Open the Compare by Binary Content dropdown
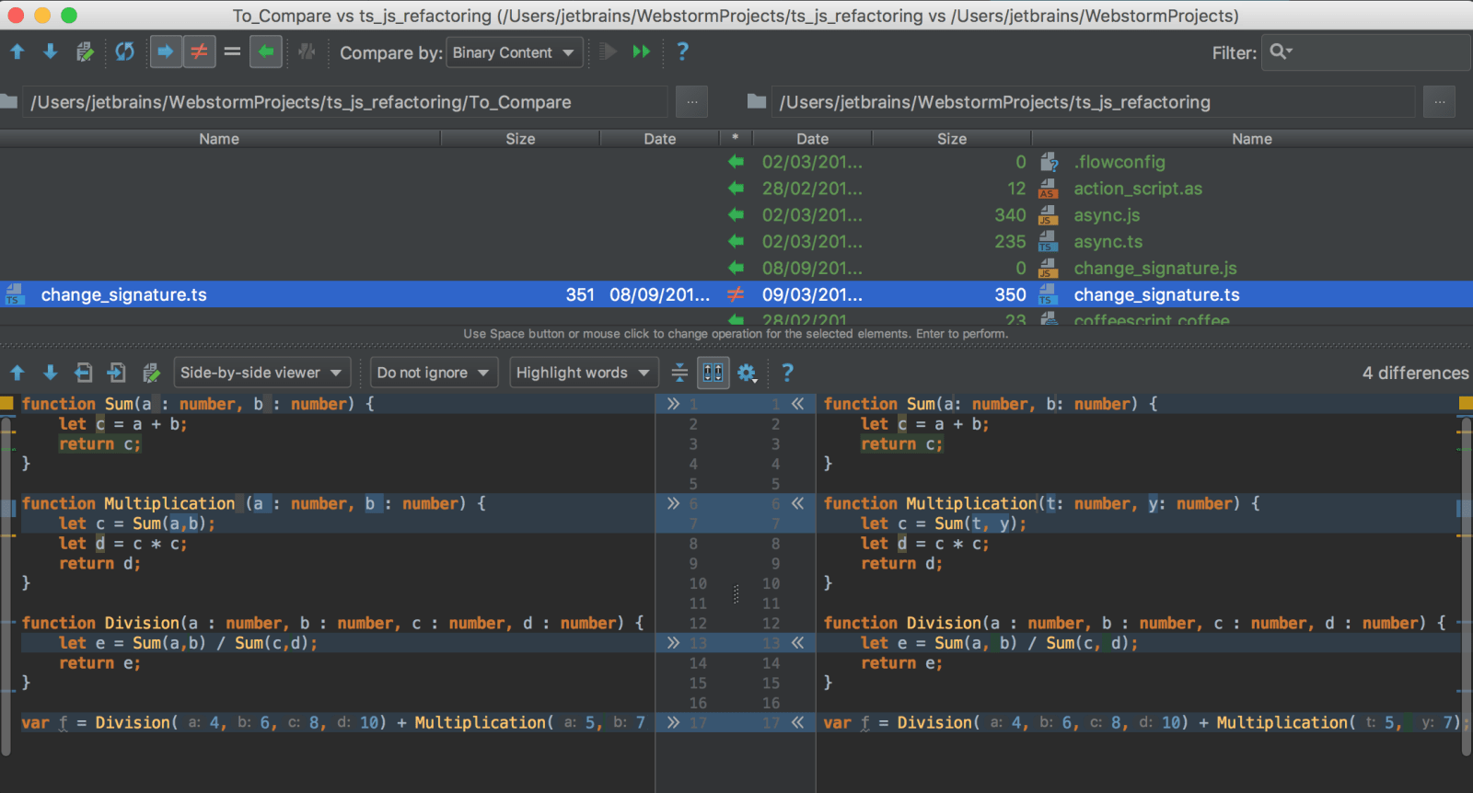Screen dimensions: 1473x793 pos(513,52)
